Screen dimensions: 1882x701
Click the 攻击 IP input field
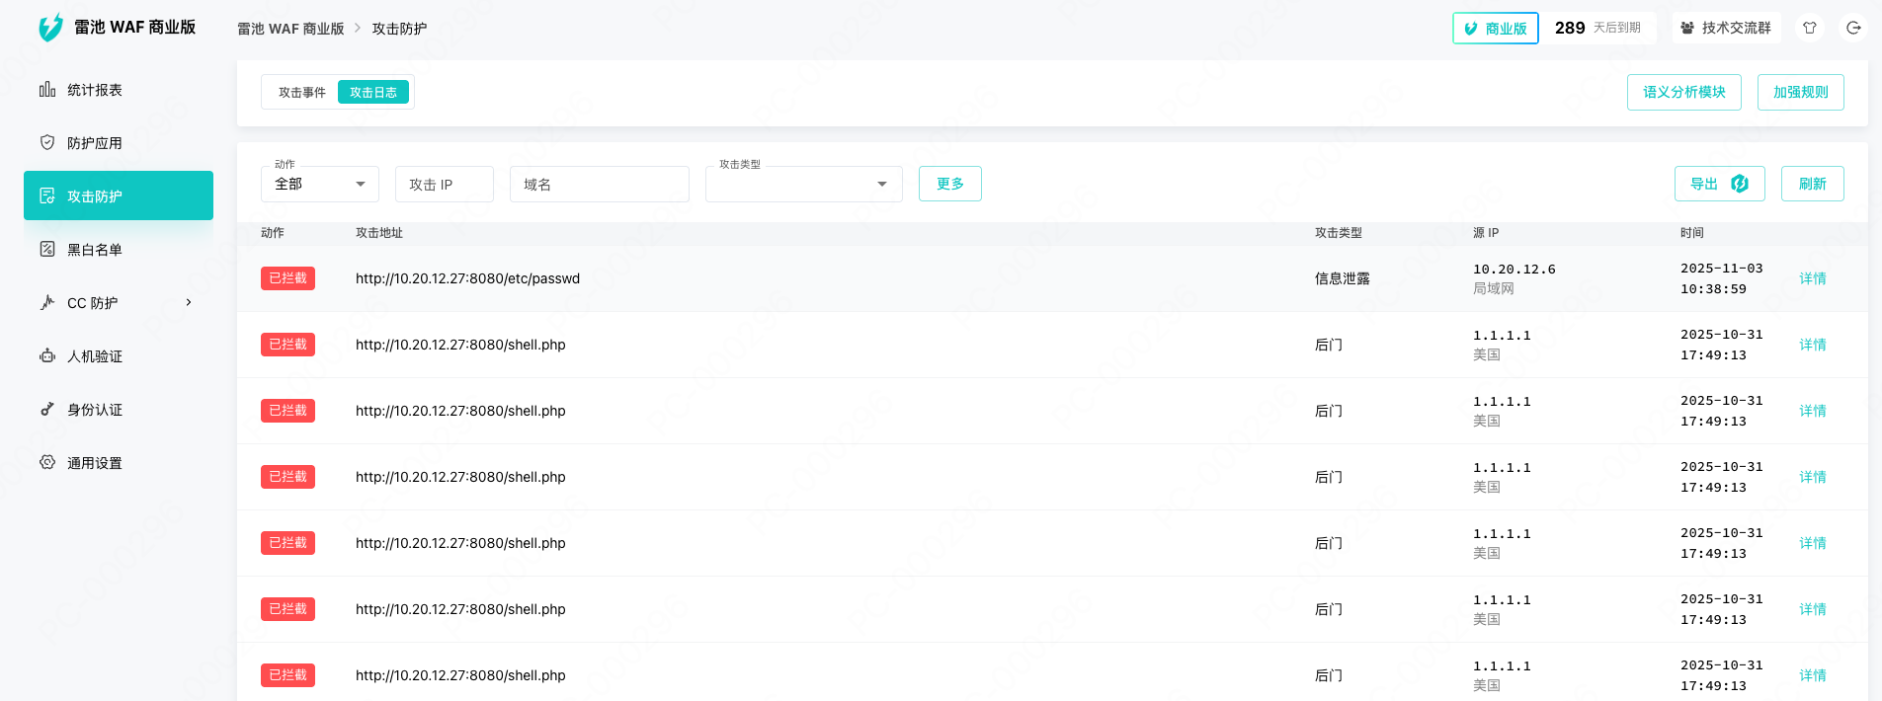(444, 185)
